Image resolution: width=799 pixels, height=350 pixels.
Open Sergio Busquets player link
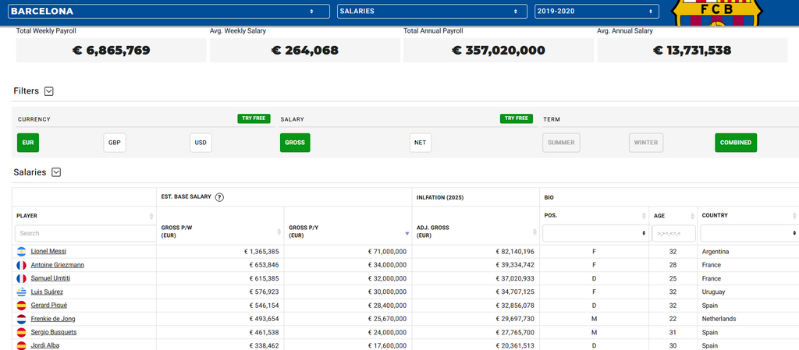click(x=54, y=332)
